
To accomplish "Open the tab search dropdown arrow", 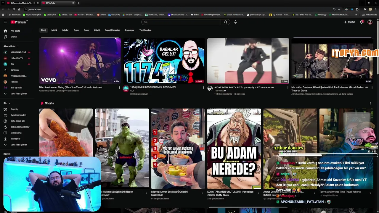I will click(3, 3).
